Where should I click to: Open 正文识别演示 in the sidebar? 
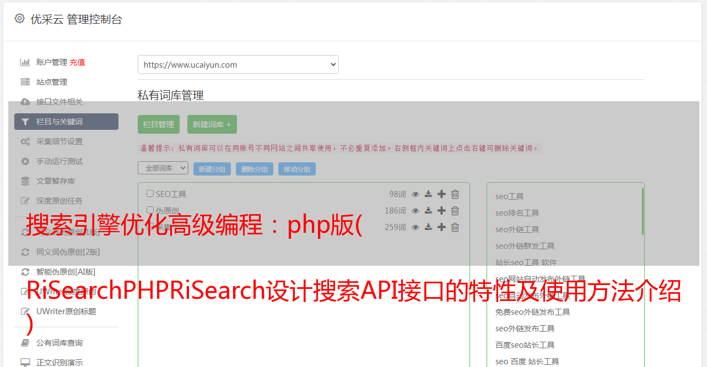coord(60,363)
